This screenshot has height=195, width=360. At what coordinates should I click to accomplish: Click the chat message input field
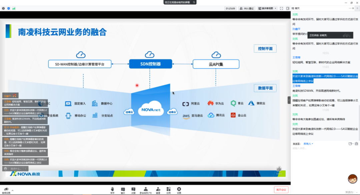tap(325, 148)
